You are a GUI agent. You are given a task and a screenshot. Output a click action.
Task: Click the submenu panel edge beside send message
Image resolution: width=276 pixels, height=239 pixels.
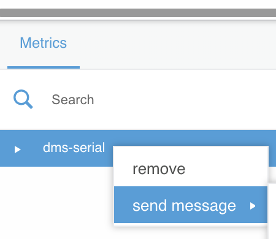click(x=272, y=211)
